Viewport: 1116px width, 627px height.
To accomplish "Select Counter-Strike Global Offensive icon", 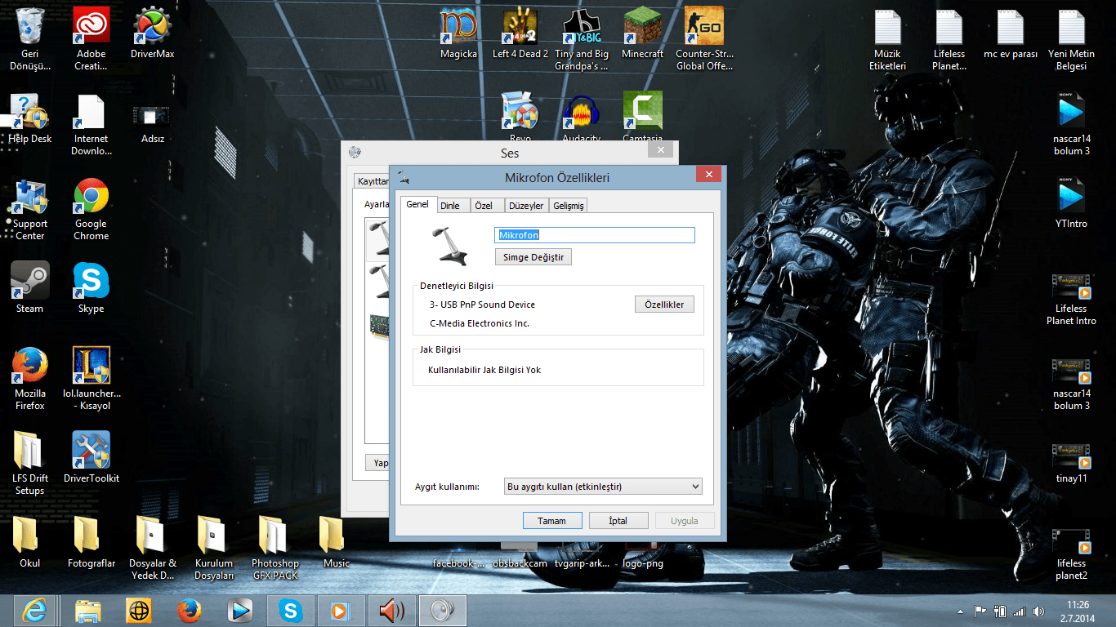I will 704,39.
